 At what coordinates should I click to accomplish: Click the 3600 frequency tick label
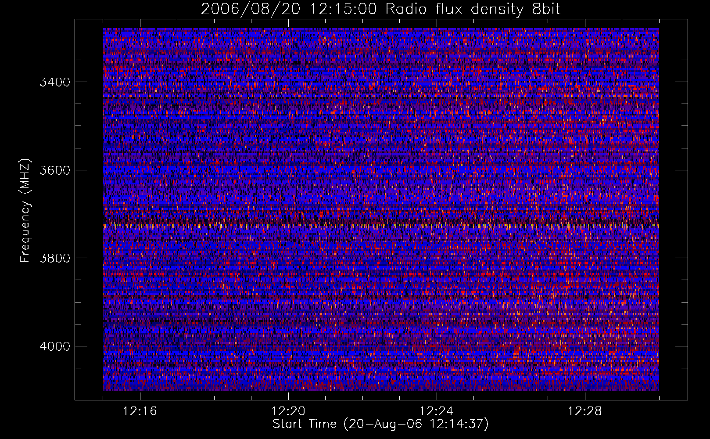(55, 170)
